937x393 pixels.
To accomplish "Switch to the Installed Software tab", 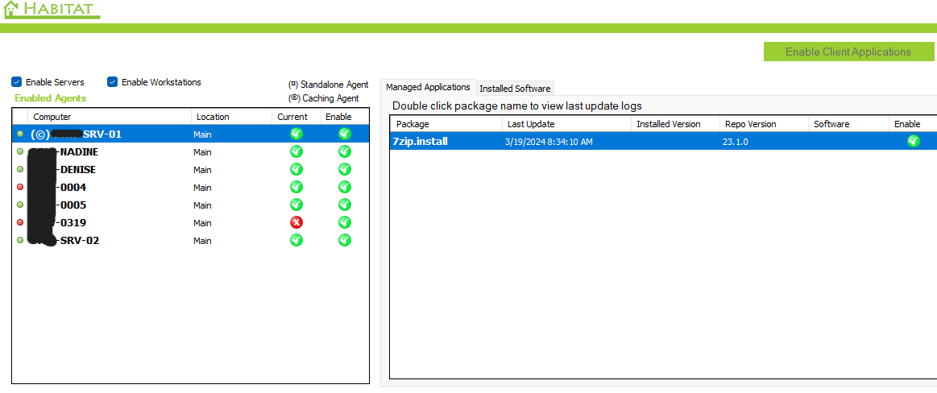I will tap(515, 89).
